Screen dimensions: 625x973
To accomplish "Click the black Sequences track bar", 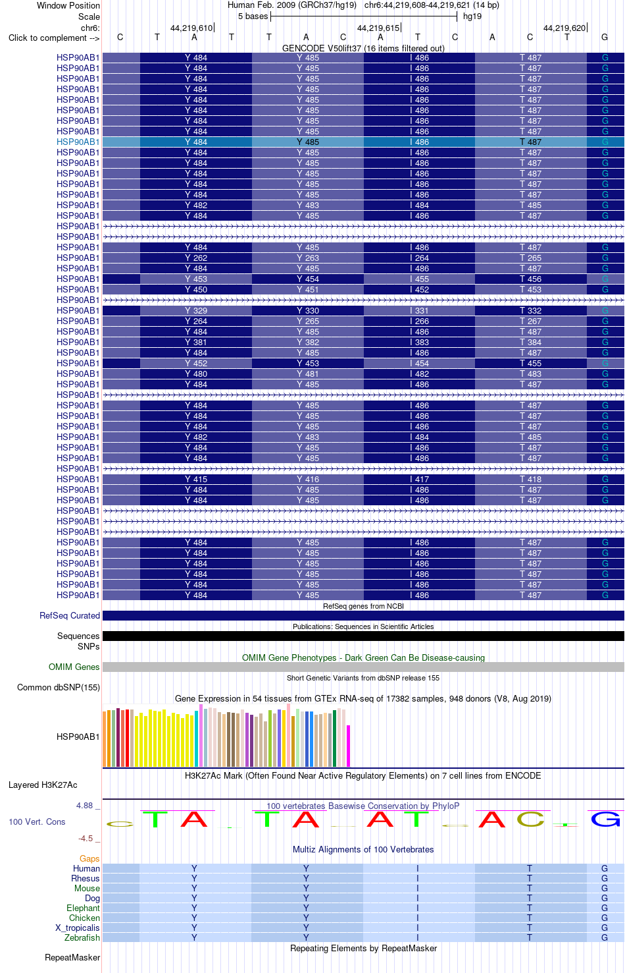I will click(363, 636).
